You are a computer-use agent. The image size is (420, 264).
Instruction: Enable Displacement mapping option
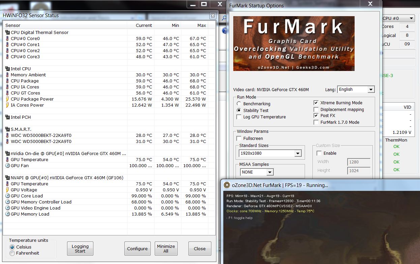tap(316, 109)
